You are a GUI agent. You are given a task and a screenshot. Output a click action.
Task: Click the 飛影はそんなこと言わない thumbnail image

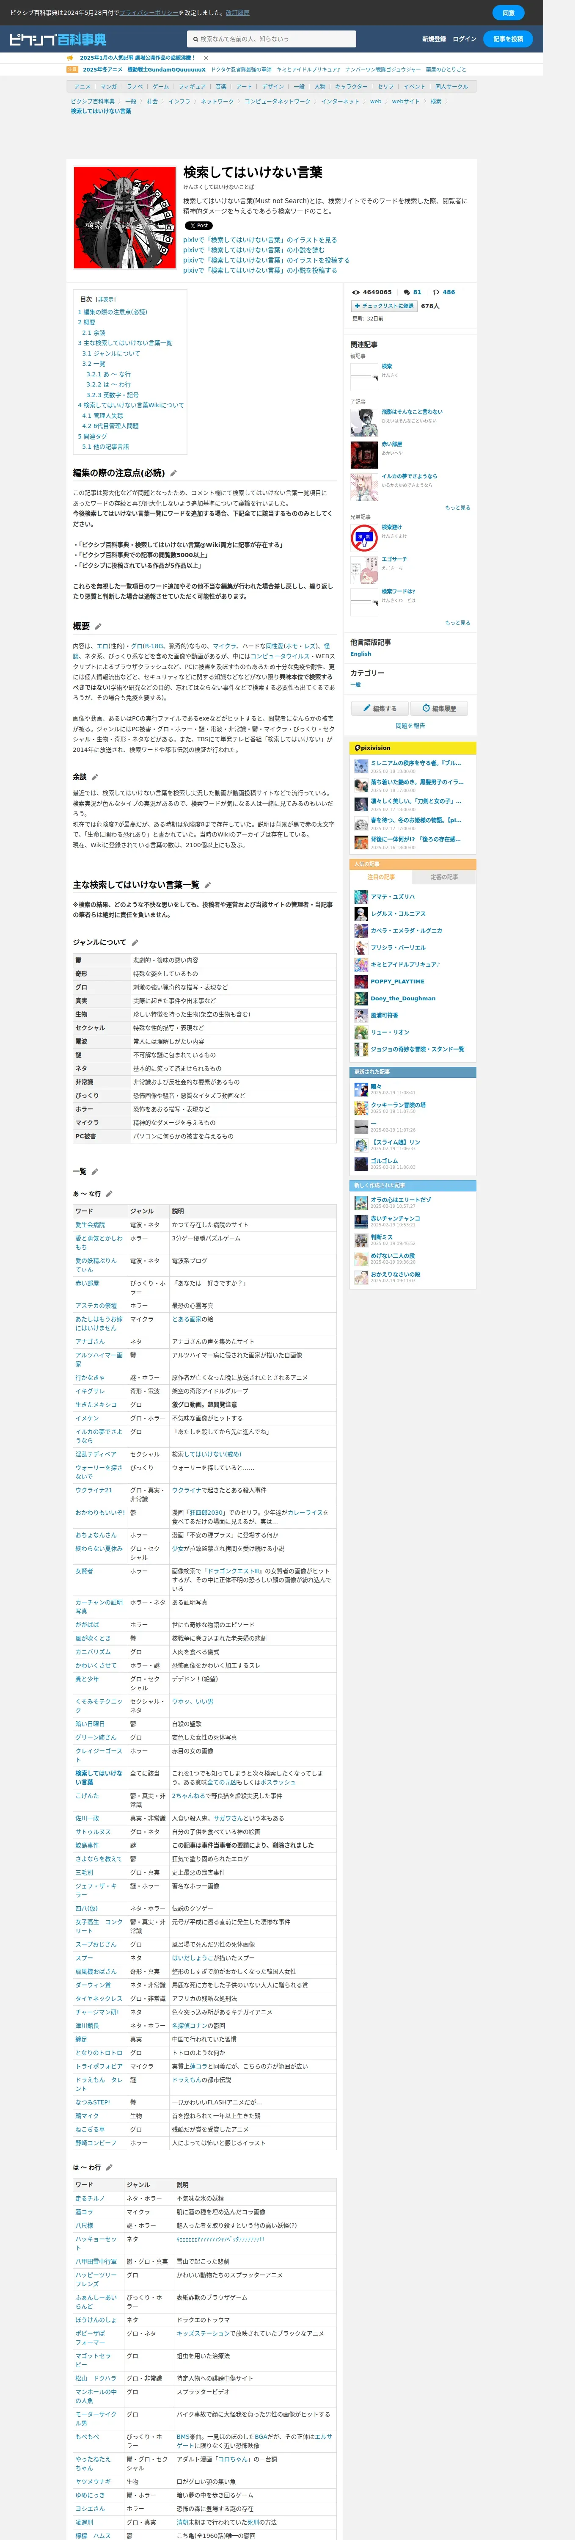[364, 422]
